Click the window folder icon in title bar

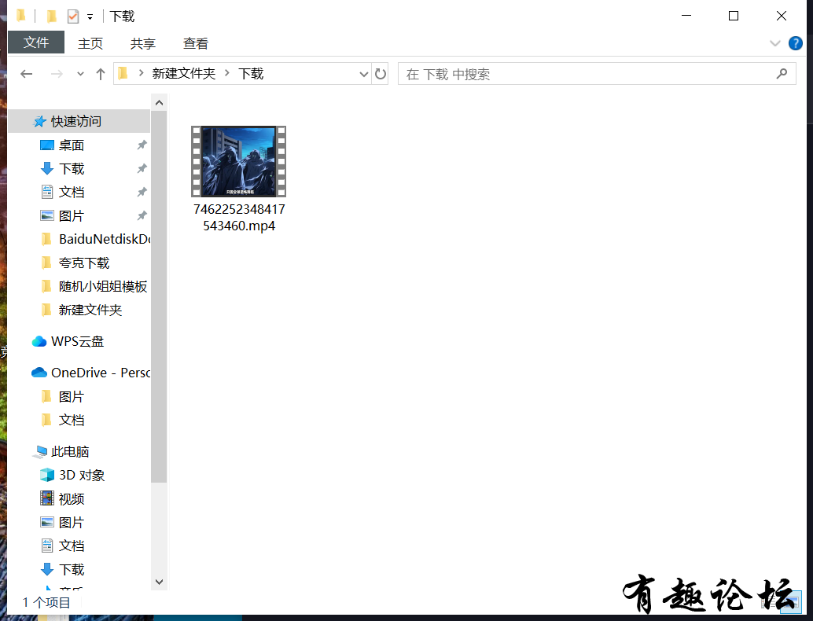pyautogui.click(x=21, y=16)
